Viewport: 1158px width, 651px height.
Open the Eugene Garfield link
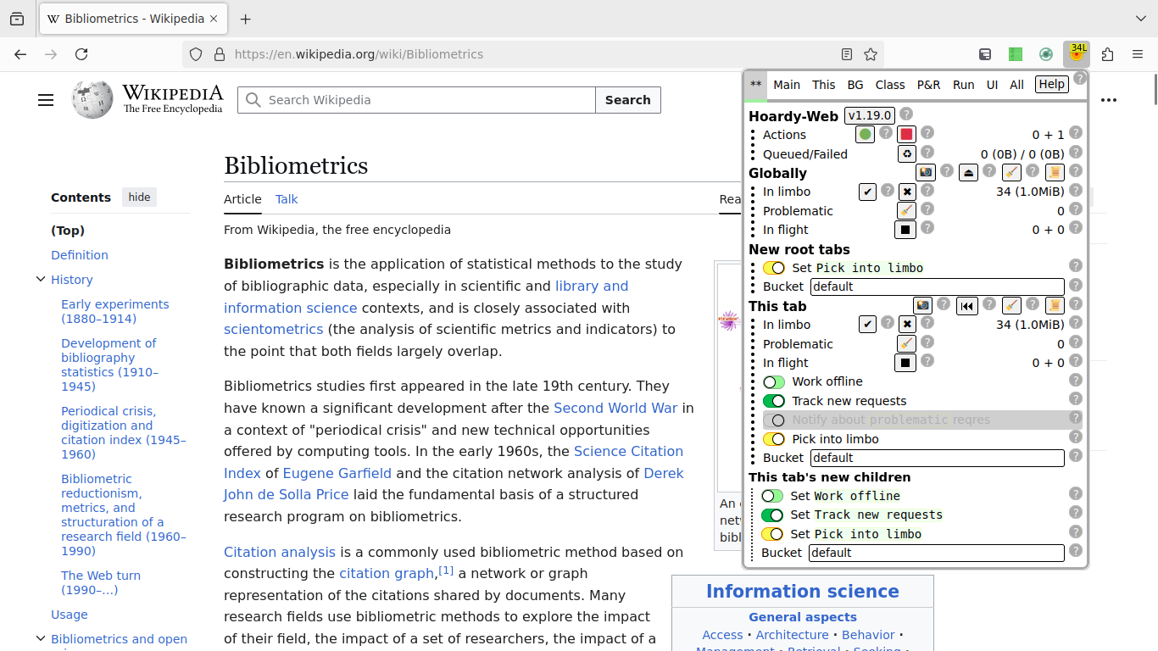337,473
